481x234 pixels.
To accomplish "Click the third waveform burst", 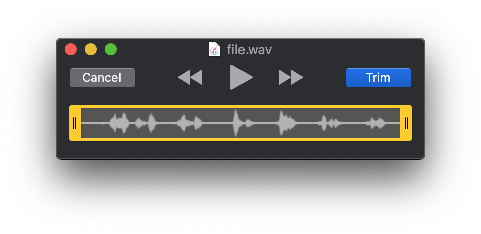I will click(190, 123).
